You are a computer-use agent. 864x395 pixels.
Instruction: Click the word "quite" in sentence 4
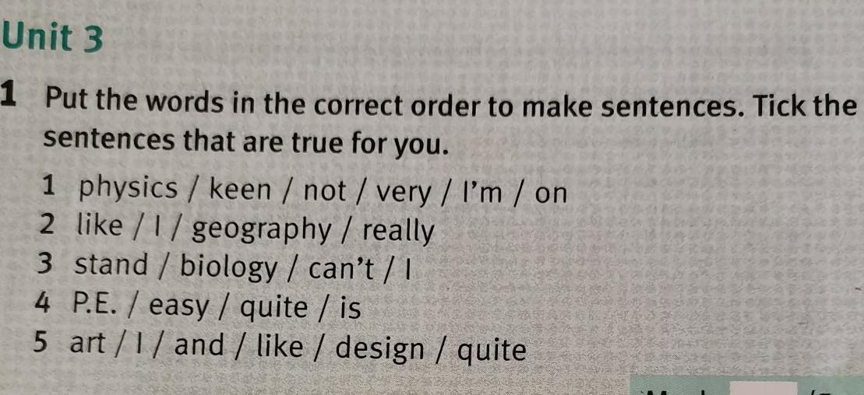click(274, 309)
